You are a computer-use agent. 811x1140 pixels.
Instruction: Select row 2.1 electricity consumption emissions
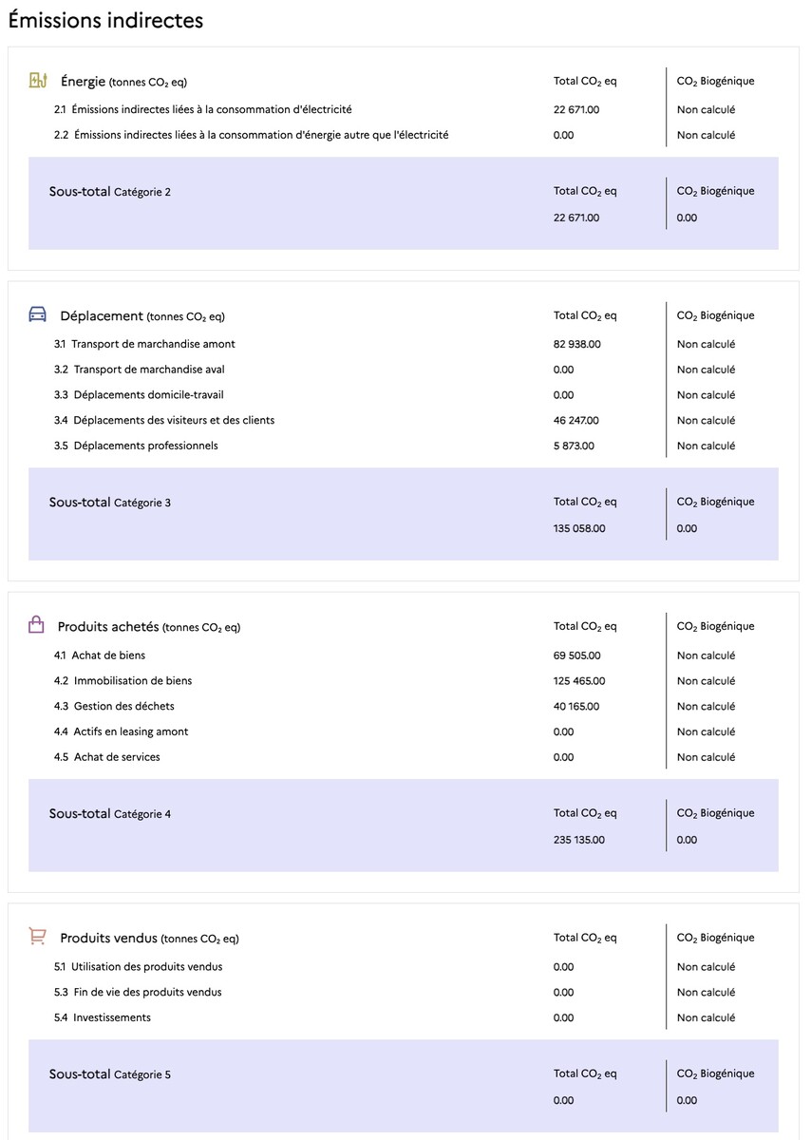(x=202, y=109)
